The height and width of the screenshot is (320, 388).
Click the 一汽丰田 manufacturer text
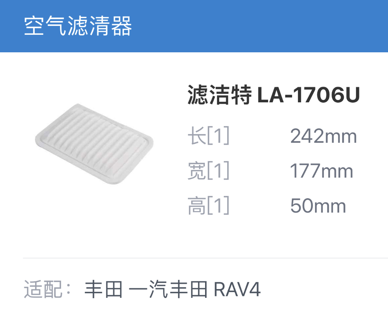pos(168,289)
